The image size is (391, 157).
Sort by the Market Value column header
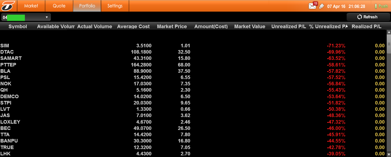point(250,27)
